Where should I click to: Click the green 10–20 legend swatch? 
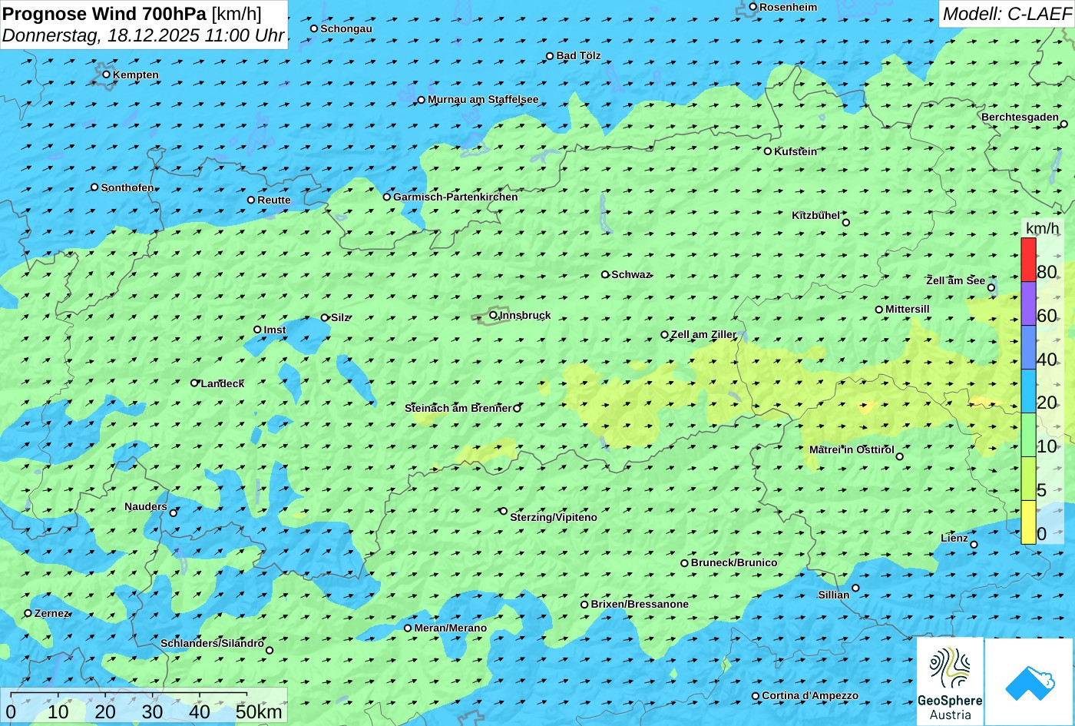pyautogui.click(x=1028, y=435)
